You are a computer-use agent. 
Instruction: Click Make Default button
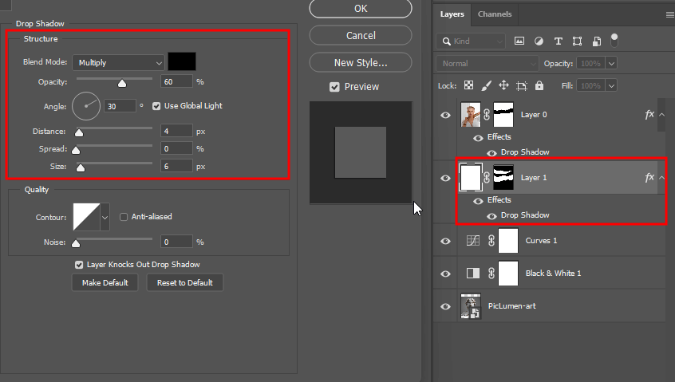(105, 282)
